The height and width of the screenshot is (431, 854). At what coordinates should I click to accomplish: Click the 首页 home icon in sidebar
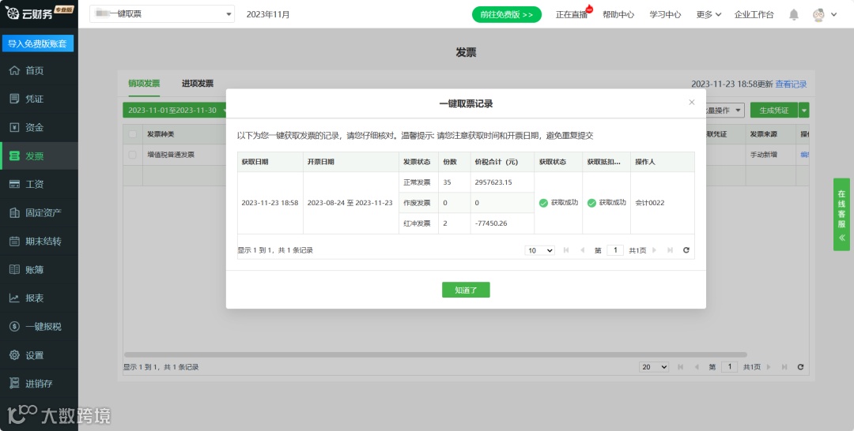(15, 70)
